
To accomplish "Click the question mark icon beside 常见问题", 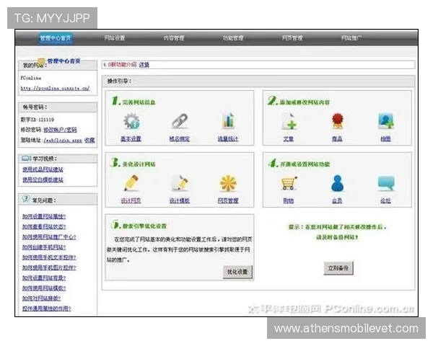I will point(26,199).
